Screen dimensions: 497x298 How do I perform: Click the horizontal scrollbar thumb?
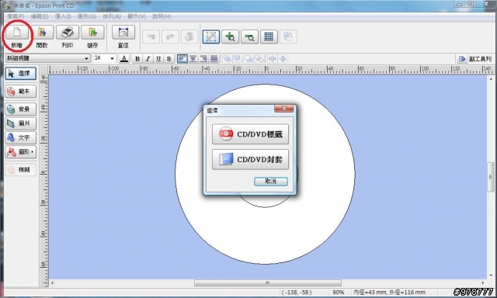268,282
